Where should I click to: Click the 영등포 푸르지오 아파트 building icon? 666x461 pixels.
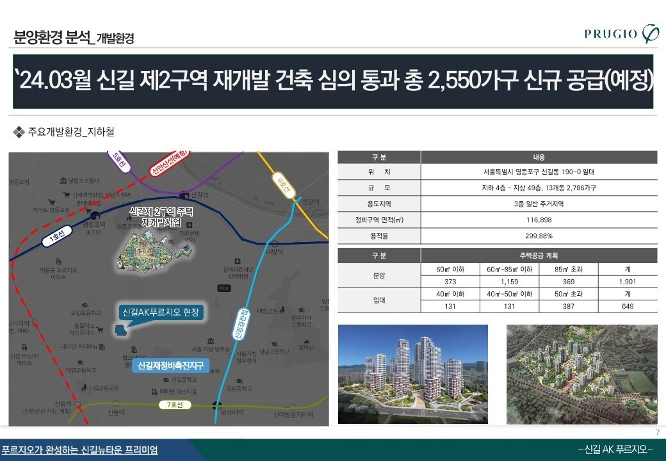coord(58,261)
